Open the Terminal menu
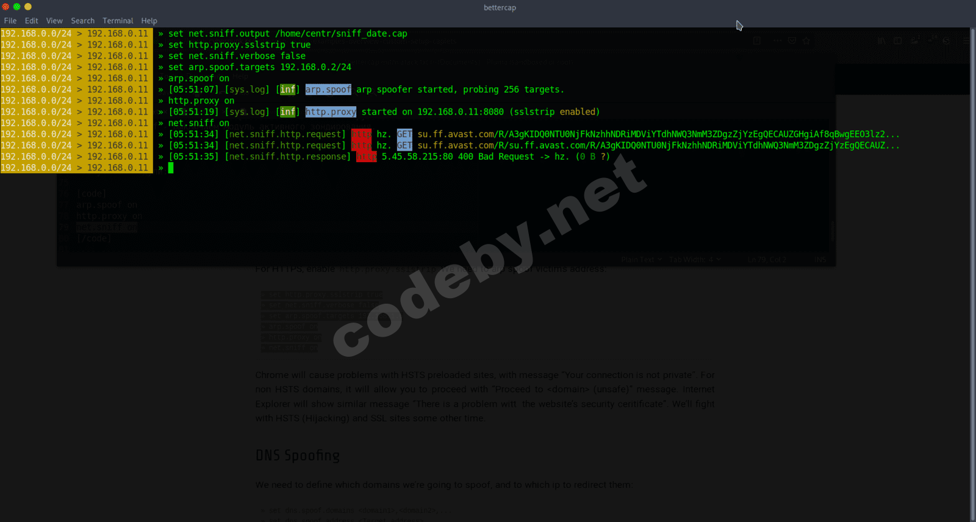Image resolution: width=976 pixels, height=522 pixels. pyautogui.click(x=118, y=21)
